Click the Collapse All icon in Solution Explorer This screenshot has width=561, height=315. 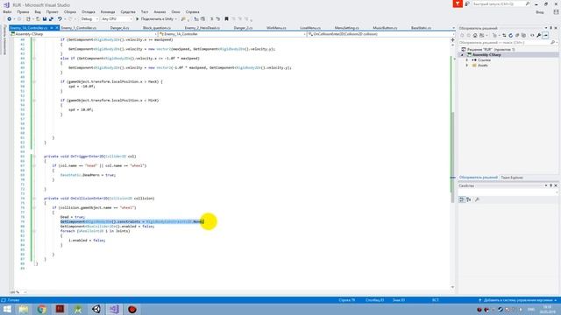pos(517,35)
